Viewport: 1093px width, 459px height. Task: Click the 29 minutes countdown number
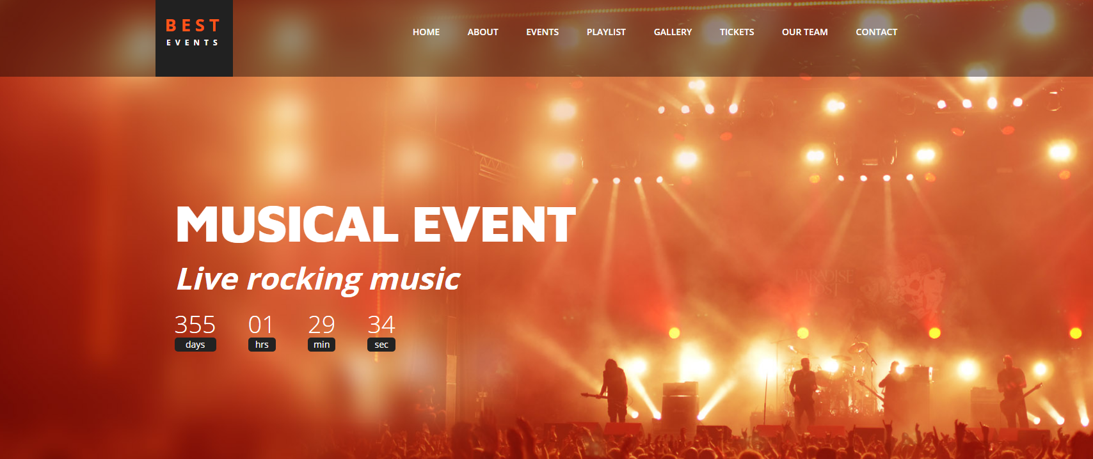coord(321,325)
